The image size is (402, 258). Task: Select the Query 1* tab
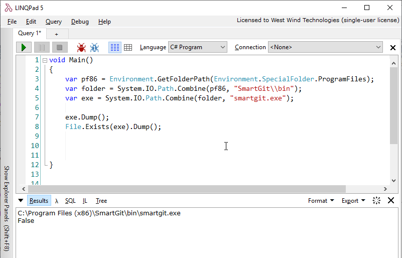click(x=30, y=33)
